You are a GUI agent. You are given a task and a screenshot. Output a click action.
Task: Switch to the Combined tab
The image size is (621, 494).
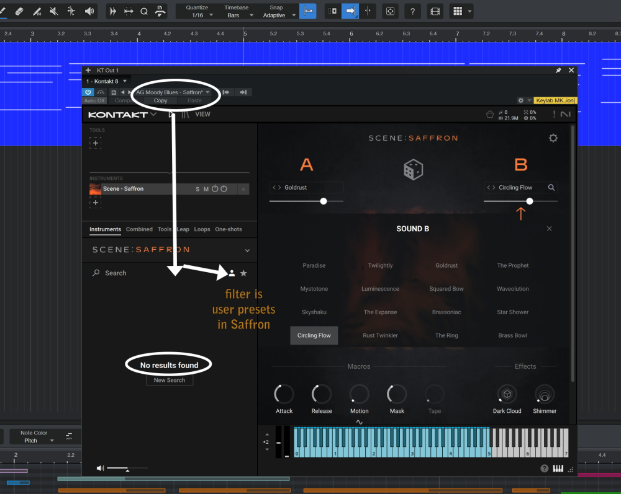click(x=139, y=229)
